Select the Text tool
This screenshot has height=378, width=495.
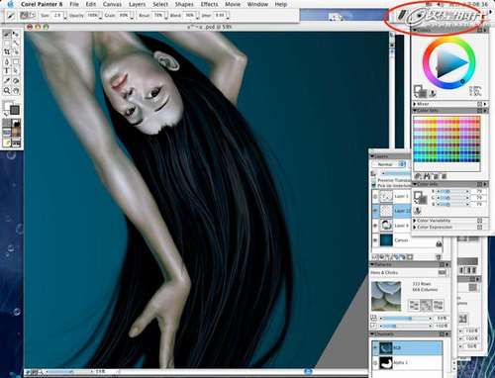[7, 71]
